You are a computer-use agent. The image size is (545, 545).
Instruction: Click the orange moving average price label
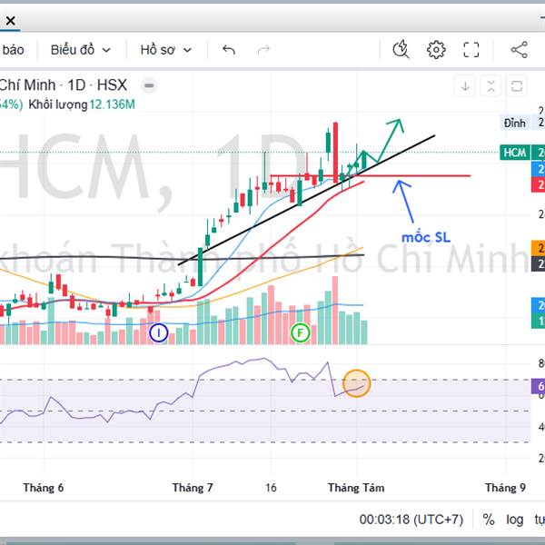coord(538,248)
